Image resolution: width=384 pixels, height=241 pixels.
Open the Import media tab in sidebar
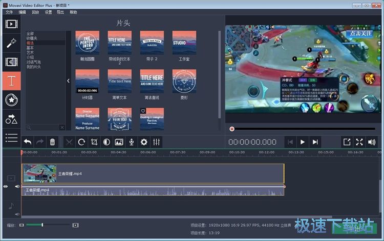(11, 24)
